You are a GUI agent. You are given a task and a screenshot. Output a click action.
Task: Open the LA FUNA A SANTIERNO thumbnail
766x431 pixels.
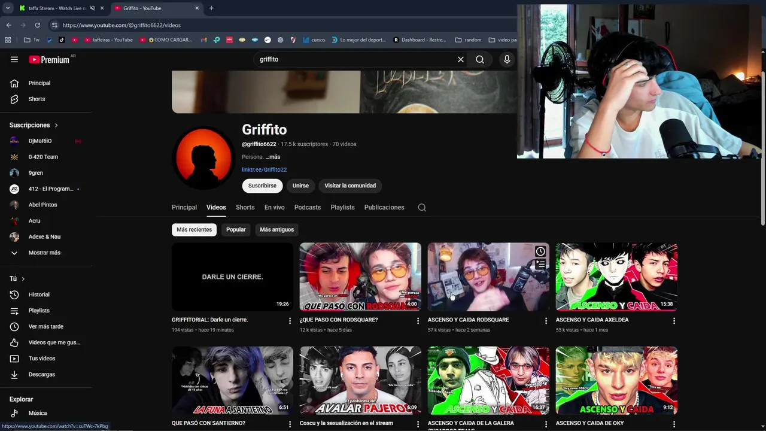point(232,380)
